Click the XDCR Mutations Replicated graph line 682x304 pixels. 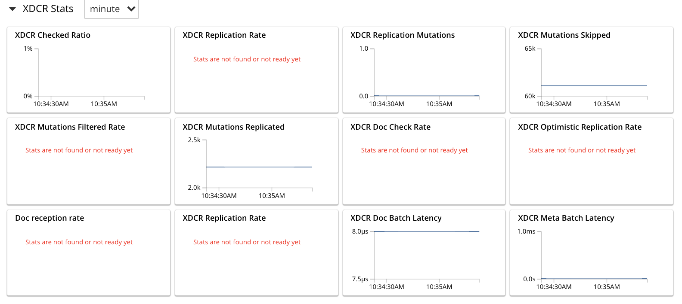[259, 167]
